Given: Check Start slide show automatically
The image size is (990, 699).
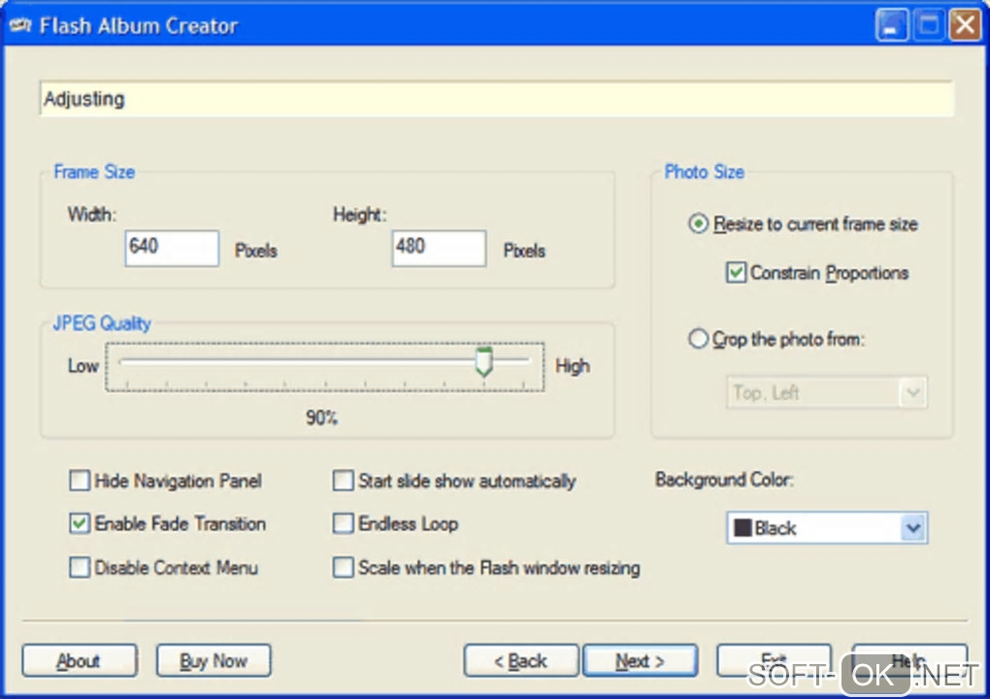Looking at the screenshot, I should click(343, 481).
